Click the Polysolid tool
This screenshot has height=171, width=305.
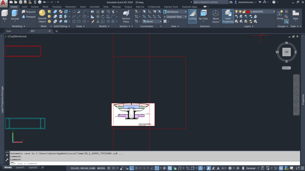click(x=29, y=12)
